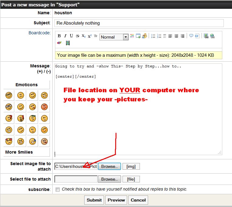Screen dimensions: 232x207
Task: Apply italic formatting to text
Action: pos(65,36)
